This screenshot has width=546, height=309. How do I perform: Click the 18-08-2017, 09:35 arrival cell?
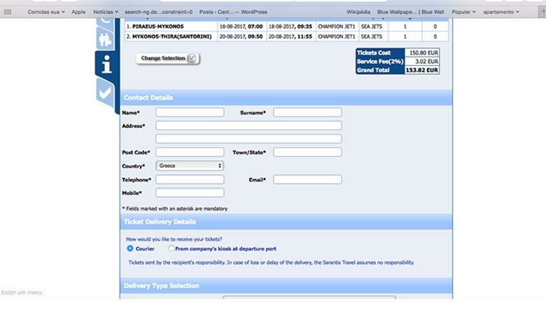point(291,27)
